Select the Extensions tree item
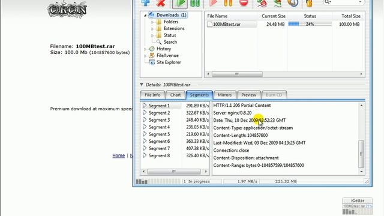 click(174, 28)
